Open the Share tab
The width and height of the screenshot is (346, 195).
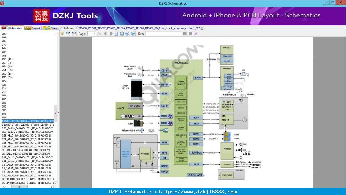(x=51, y=28)
